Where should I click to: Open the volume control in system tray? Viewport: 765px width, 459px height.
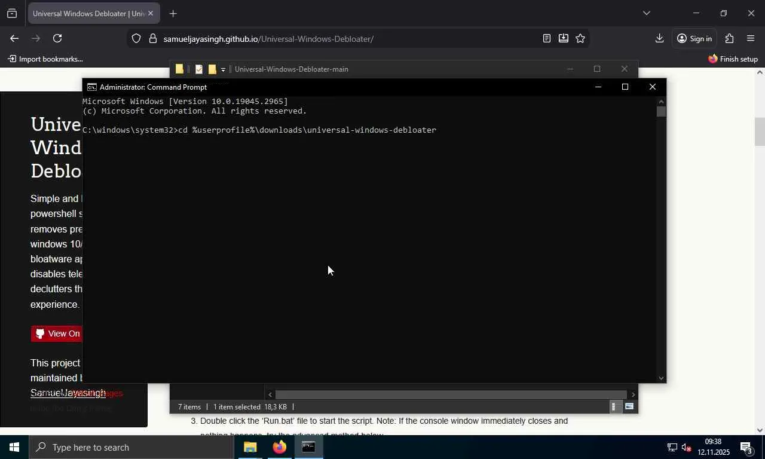(686, 447)
